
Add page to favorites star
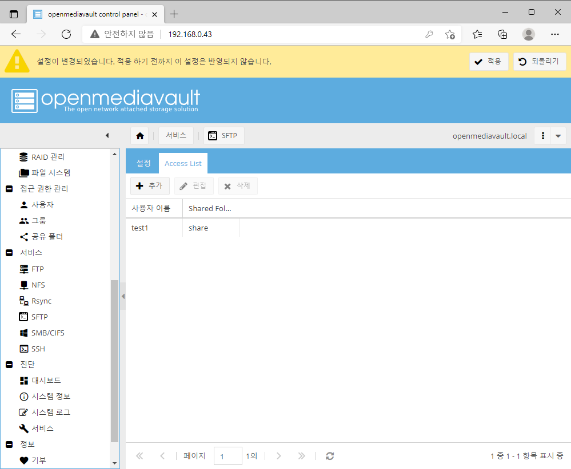tap(450, 34)
